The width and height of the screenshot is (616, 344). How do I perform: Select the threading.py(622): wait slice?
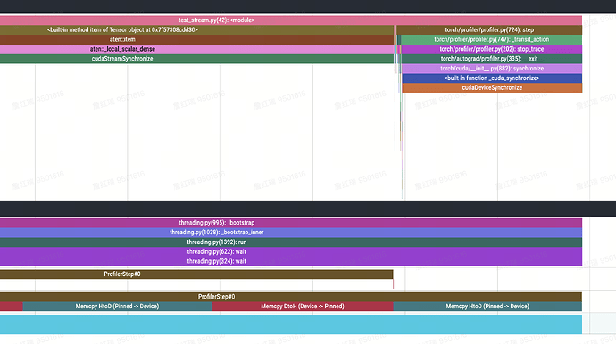click(291, 251)
